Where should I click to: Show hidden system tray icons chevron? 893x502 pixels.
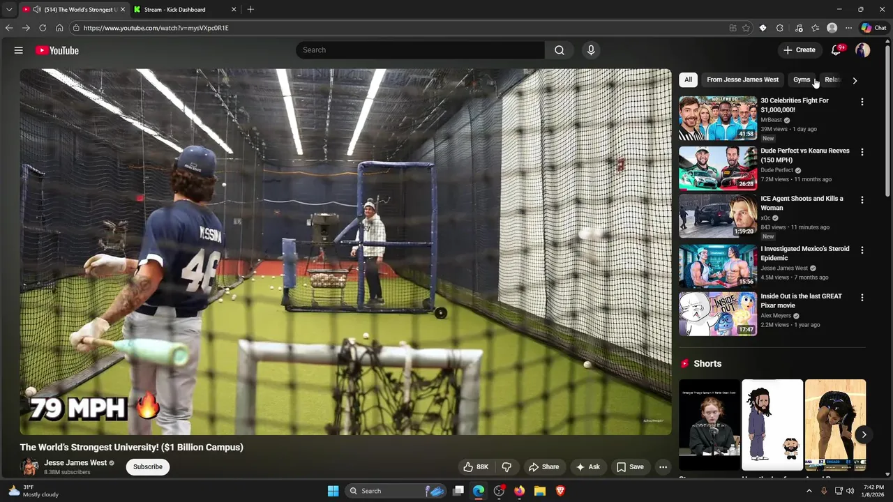809,491
